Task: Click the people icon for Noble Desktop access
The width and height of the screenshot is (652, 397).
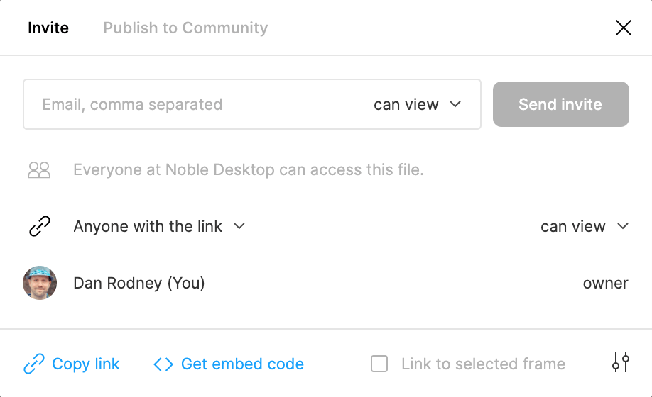Action: 39,170
